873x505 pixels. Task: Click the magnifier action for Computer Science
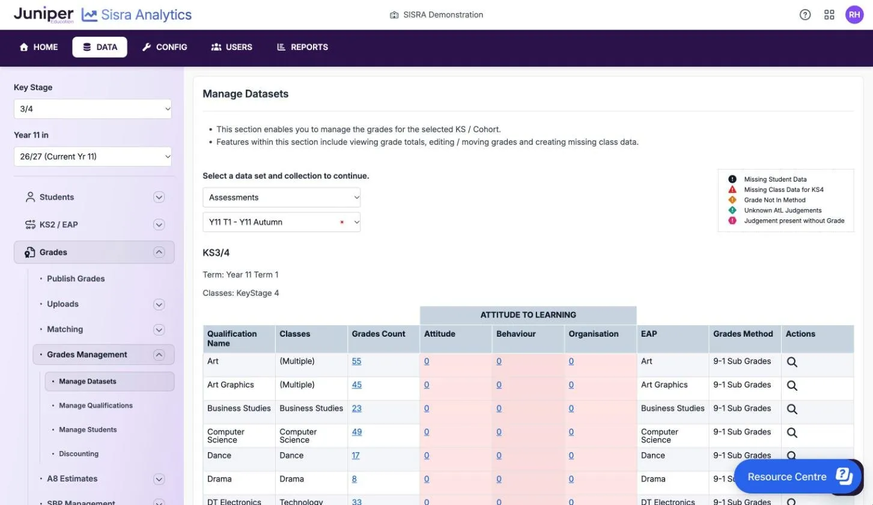coord(792,432)
